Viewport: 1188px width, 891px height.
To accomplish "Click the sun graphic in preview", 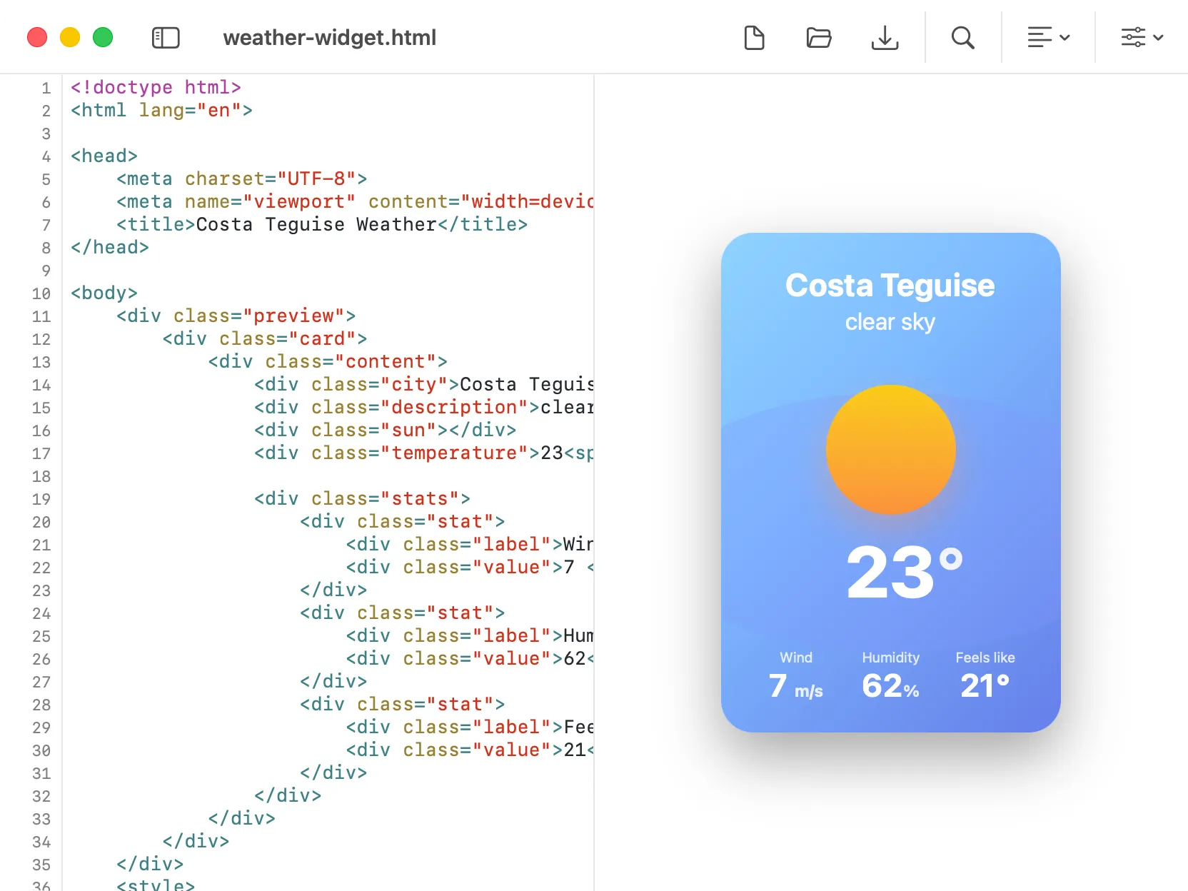I will coord(891,450).
